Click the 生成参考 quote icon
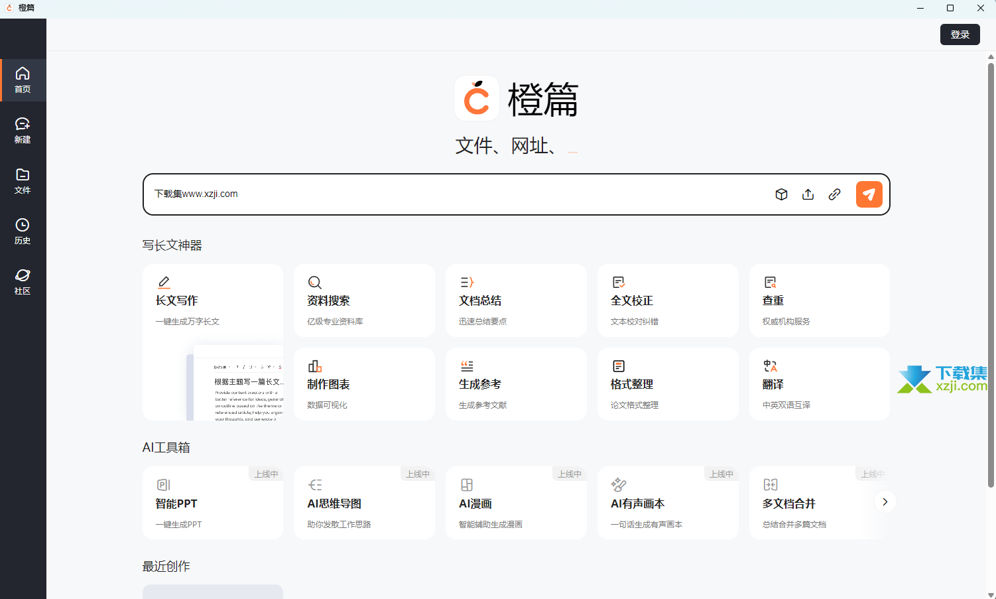The image size is (996, 599). pyautogui.click(x=467, y=366)
